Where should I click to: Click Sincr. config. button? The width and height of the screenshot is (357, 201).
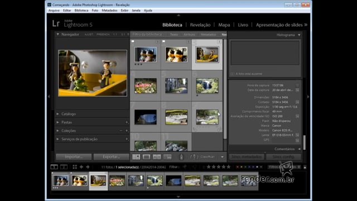[x=283, y=157]
